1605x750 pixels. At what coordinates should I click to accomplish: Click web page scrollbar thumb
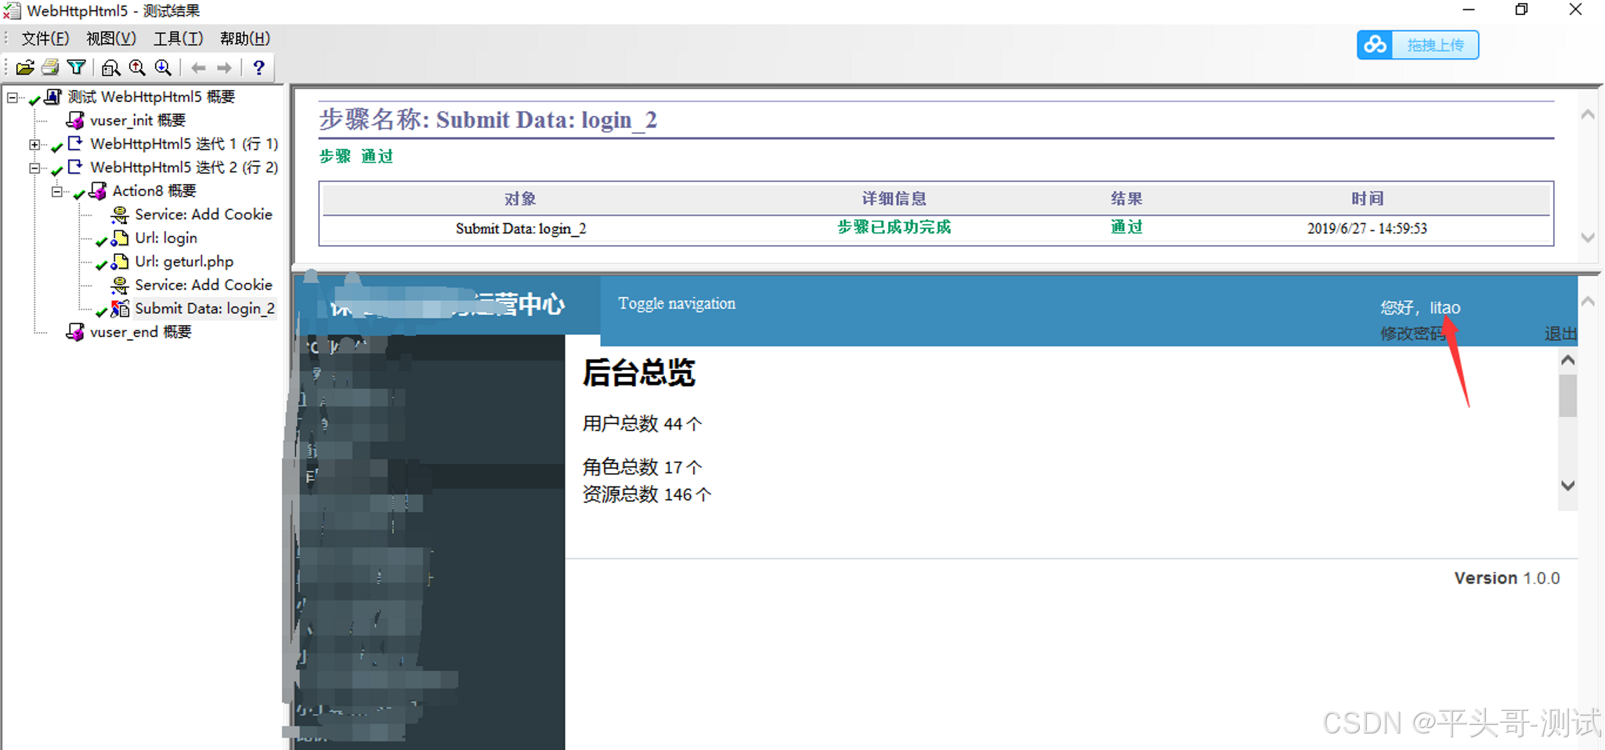[1567, 396]
